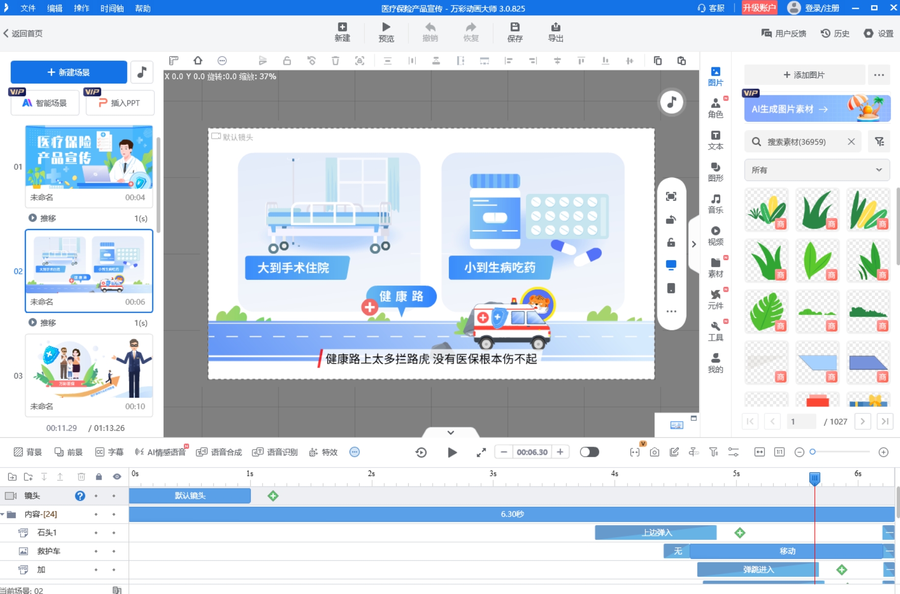Open the 时间轴 menu
This screenshot has height=594, width=900.
(112, 8)
